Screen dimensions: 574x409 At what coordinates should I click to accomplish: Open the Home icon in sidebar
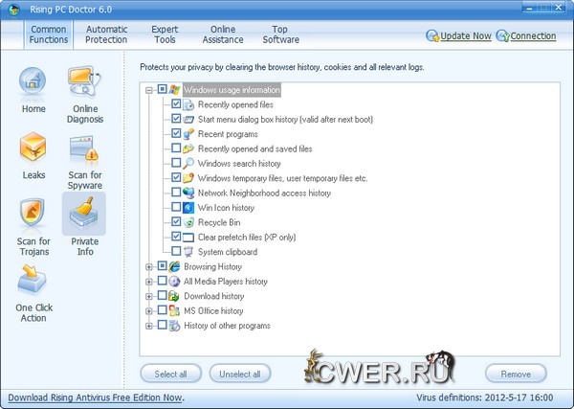pyautogui.click(x=33, y=84)
